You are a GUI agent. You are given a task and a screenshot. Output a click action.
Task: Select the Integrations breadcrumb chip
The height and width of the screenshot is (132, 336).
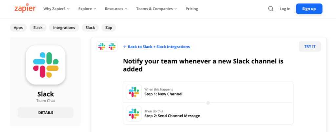point(64,28)
